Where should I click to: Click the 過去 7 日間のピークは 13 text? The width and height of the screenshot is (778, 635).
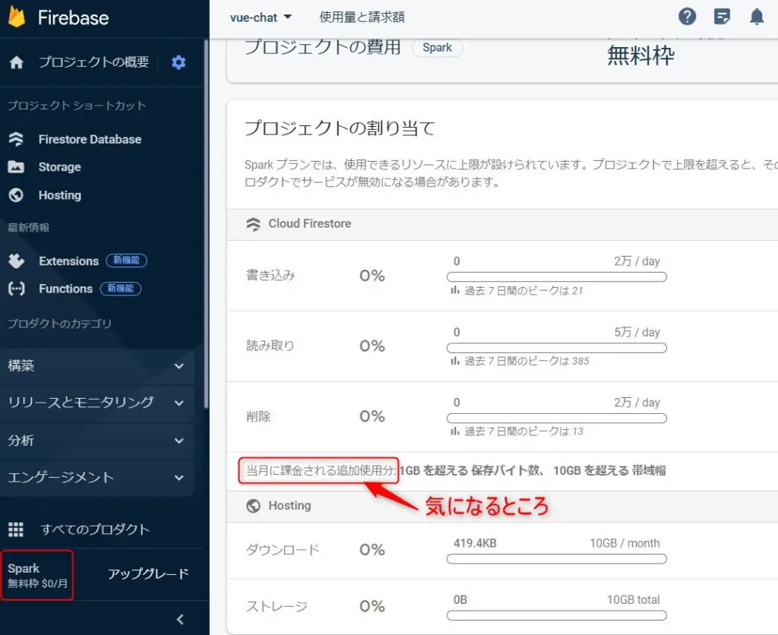point(523,431)
